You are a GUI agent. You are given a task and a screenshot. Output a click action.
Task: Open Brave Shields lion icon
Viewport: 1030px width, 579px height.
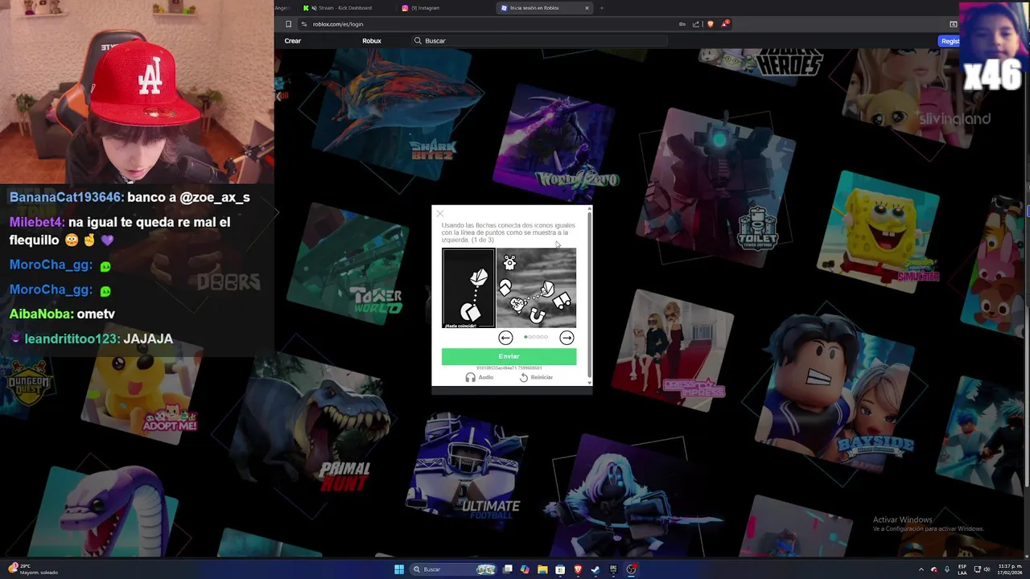[710, 24]
